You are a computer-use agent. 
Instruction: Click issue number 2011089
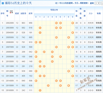click(10, 66)
